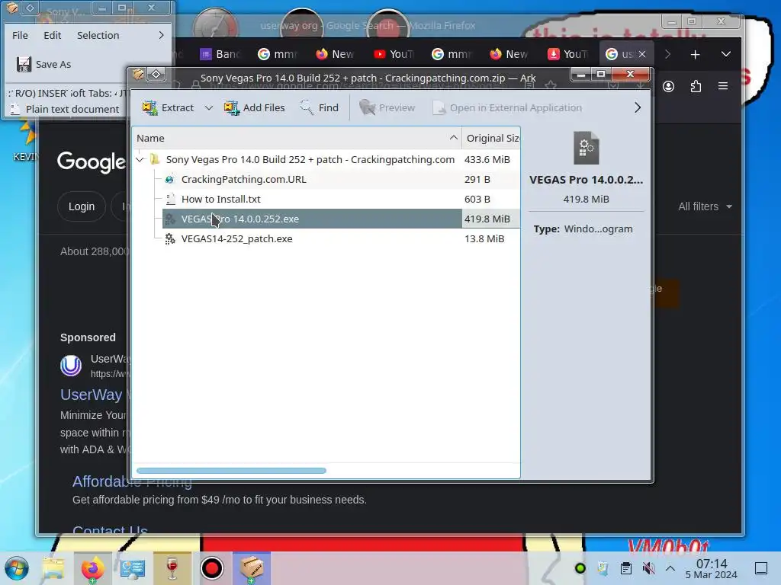
Task: Select How to Install.txt file icon
Action: coord(170,199)
